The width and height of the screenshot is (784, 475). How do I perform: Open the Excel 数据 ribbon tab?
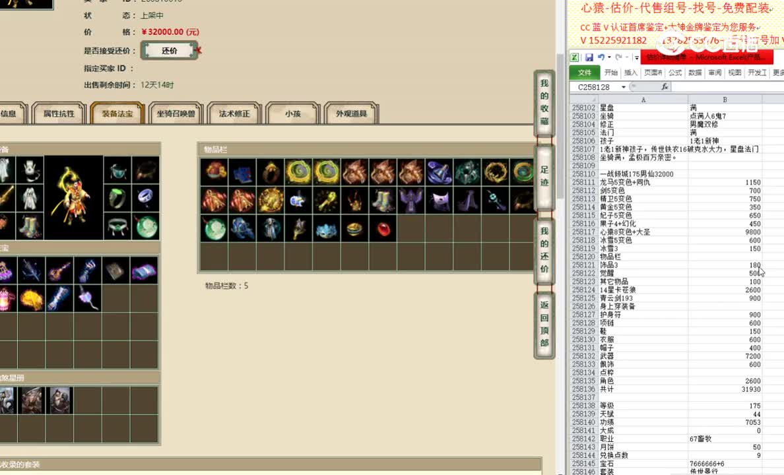695,73
